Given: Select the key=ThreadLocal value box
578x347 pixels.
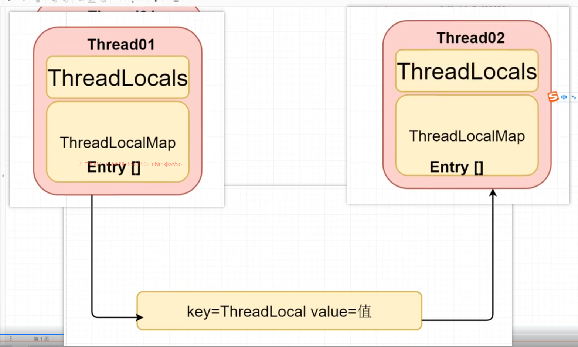Looking at the screenshot, I should [x=279, y=311].
